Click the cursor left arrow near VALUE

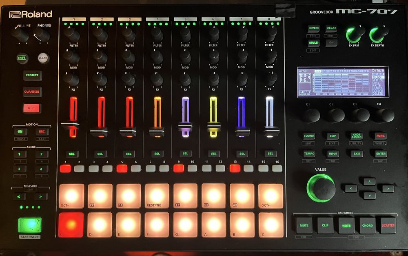[351, 188]
